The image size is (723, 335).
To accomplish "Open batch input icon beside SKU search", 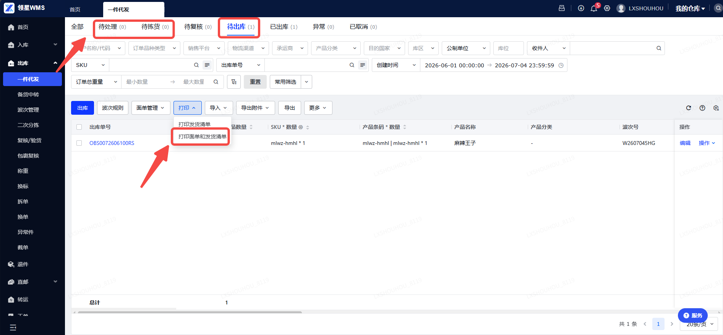I will (x=207, y=65).
